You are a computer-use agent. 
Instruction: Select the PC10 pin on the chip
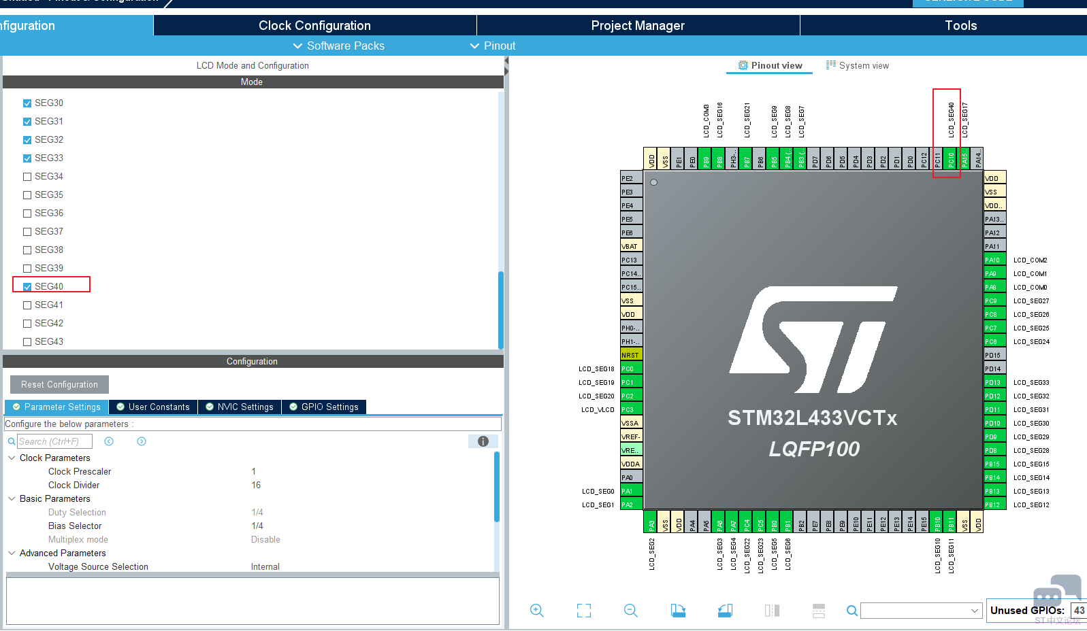pos(951,158)
